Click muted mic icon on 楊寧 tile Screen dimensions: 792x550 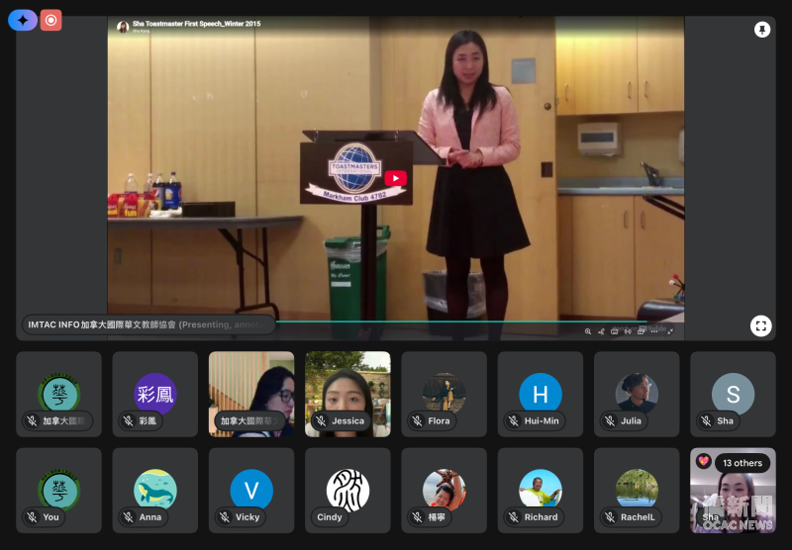(417, 517)
